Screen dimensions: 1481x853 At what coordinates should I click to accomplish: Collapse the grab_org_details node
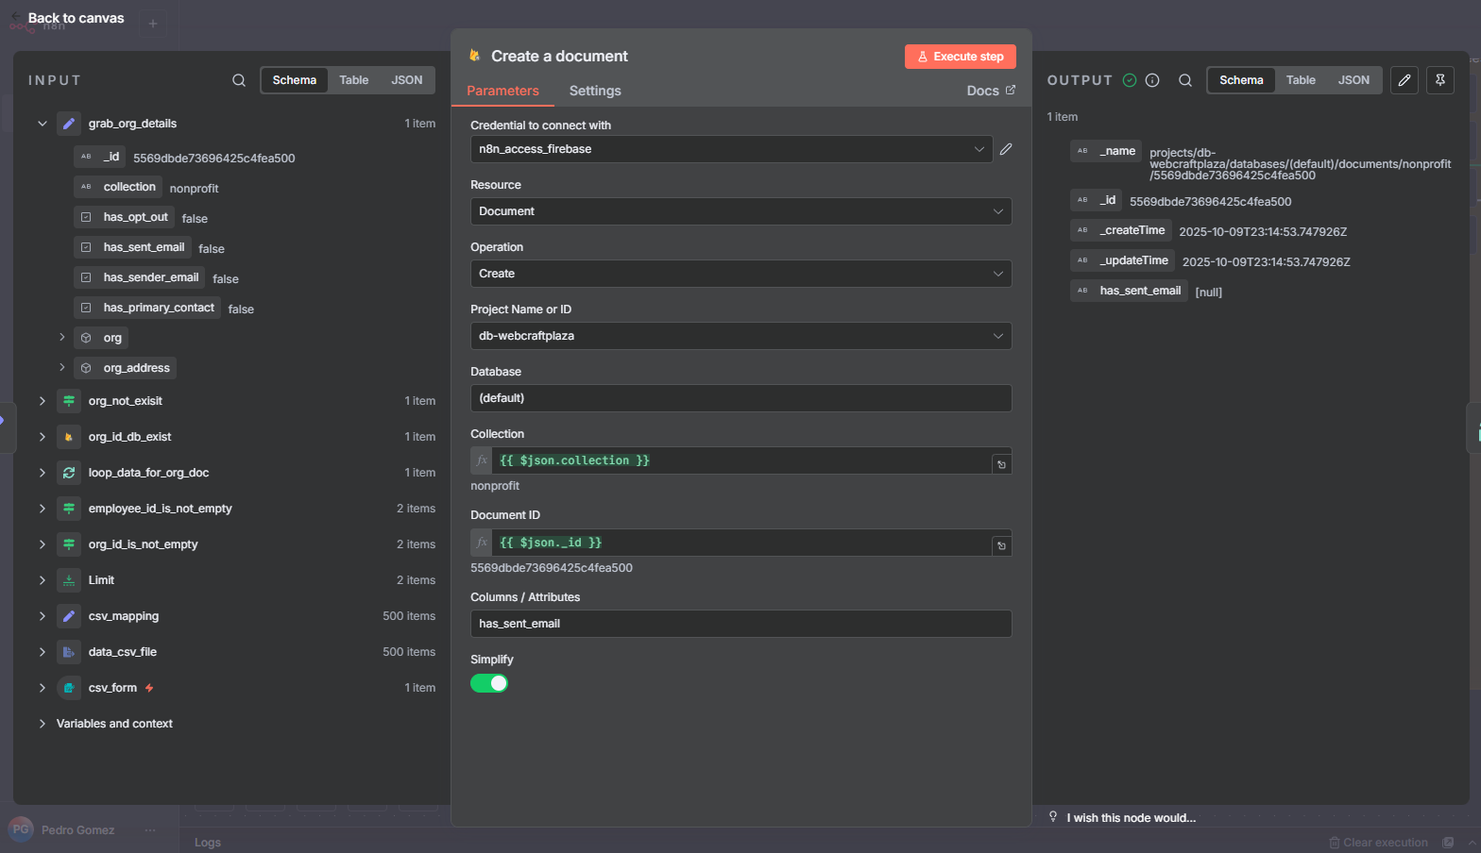43,124
